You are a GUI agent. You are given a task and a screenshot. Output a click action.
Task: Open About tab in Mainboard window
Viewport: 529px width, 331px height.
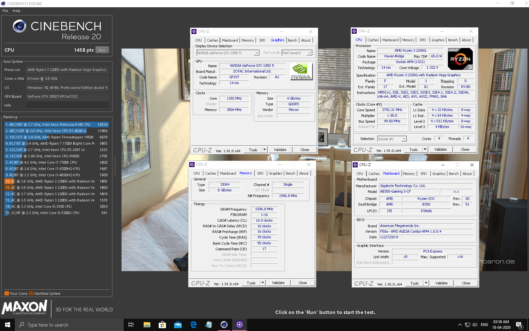click(x=467, y=174)
